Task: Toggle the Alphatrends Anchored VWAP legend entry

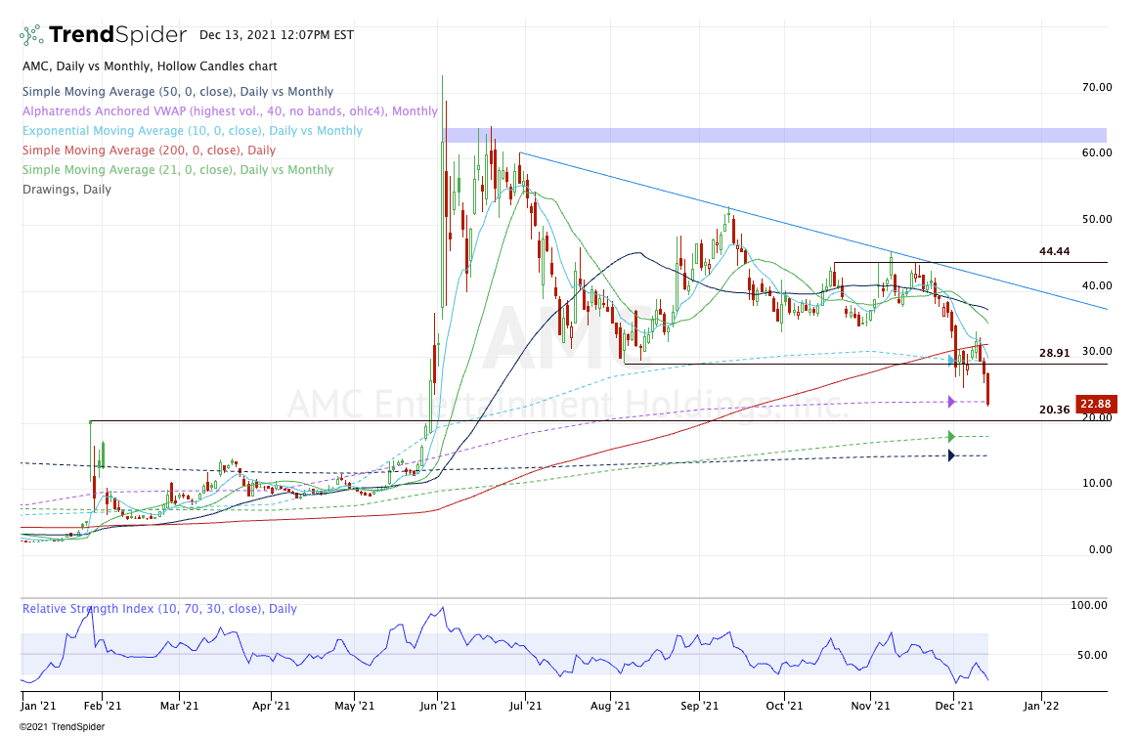Action: 230,111
